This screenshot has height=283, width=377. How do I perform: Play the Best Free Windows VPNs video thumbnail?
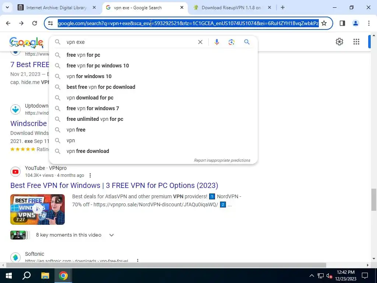(x=38, y=210)
